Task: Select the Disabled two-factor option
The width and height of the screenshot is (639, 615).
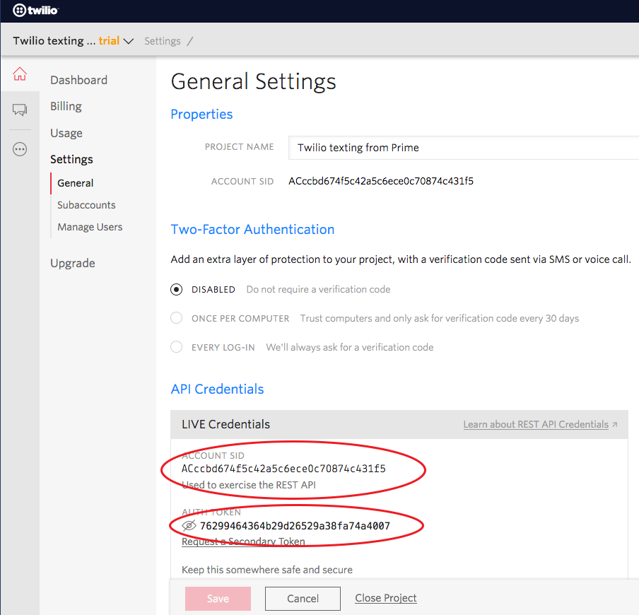Action: click(177, 289)
